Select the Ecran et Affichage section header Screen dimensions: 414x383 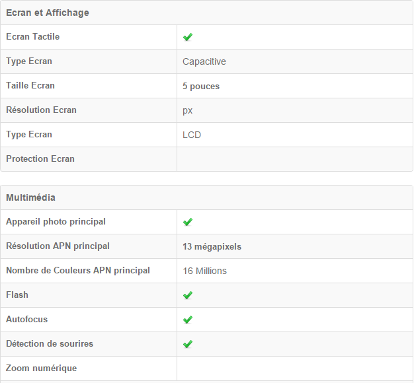[48, 13]
